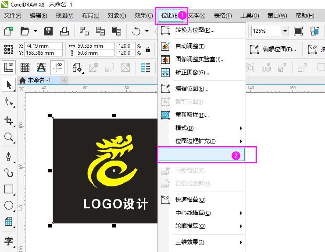Click the height 50.8 mm field
Viewport: 325px width, 252px height.
pyautogui.click(x=95, y=53)
